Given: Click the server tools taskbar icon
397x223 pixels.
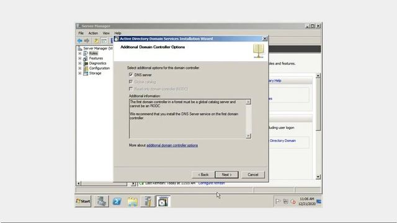Looking at the screenshot, I should pyautogui.click(x=148, y=201).
